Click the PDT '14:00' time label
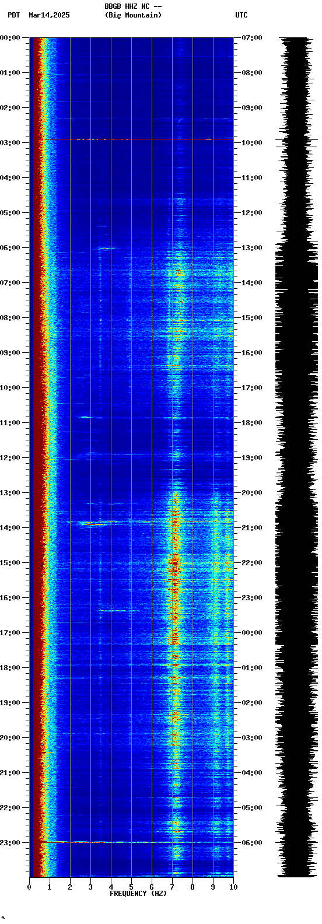This screenshot has height=924, width=322. pos(9,528)
